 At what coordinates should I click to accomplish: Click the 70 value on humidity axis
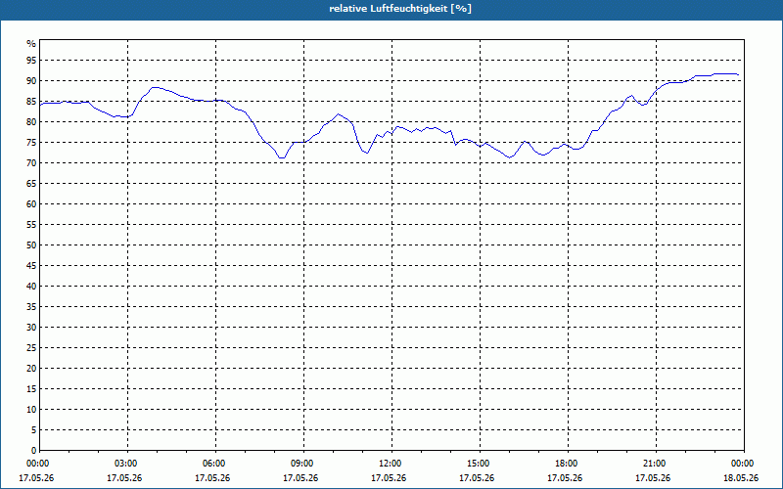(x=31, y=163)
